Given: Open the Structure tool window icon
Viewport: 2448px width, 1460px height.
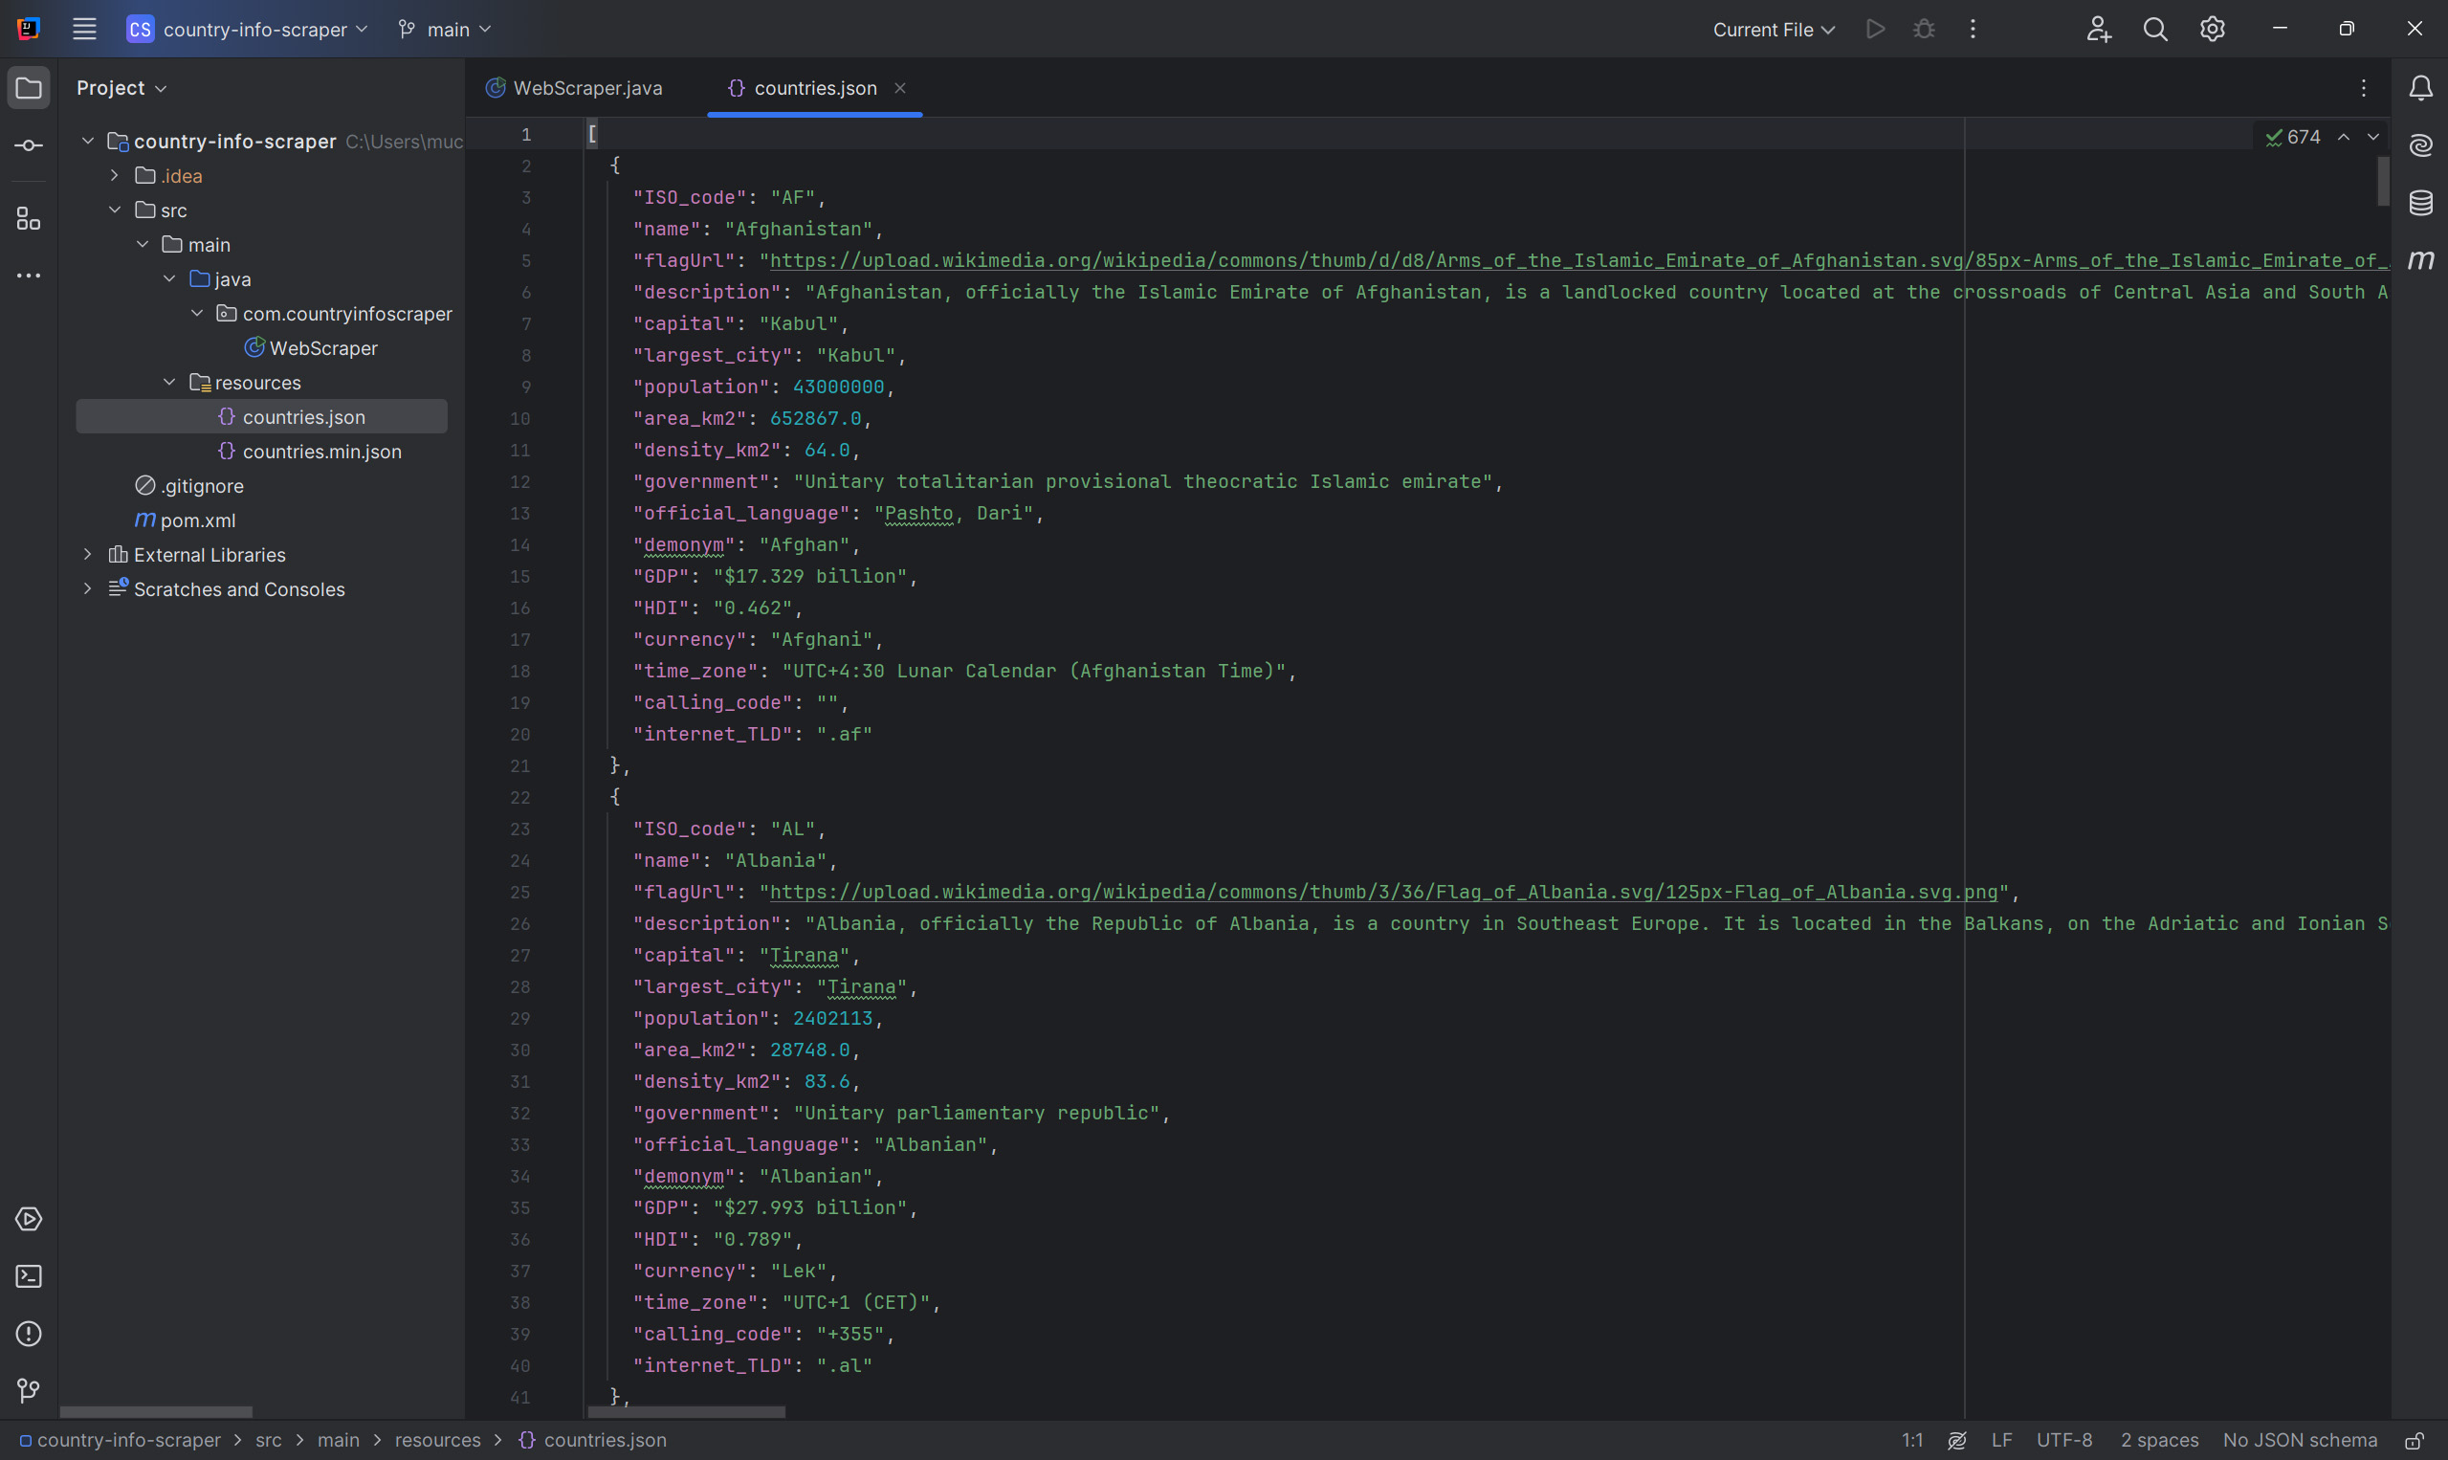Looking at the screenshot, I should click(x=29, y=218).
